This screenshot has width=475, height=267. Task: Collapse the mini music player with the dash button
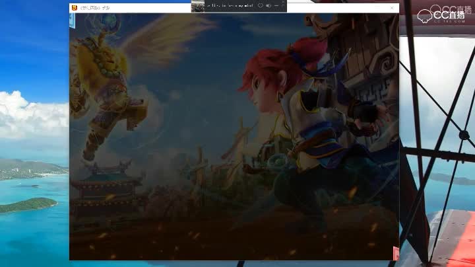(x=276, y=5)
